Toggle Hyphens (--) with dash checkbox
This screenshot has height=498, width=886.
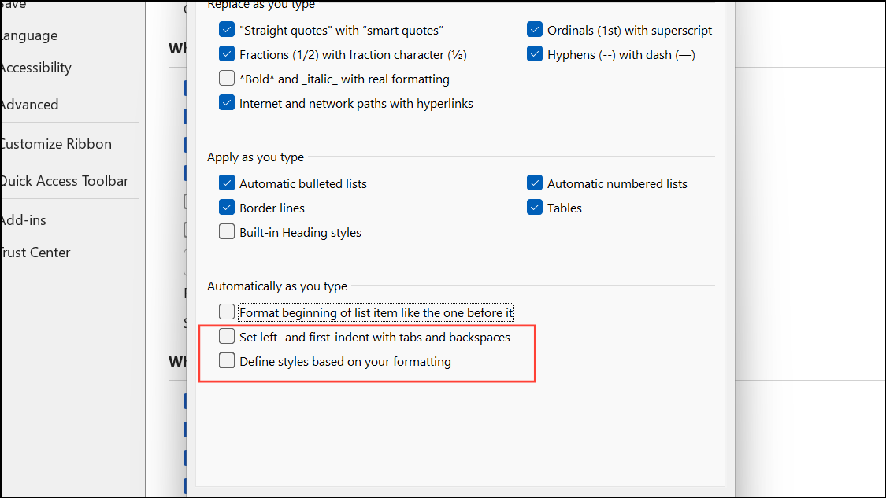[535, 54]
